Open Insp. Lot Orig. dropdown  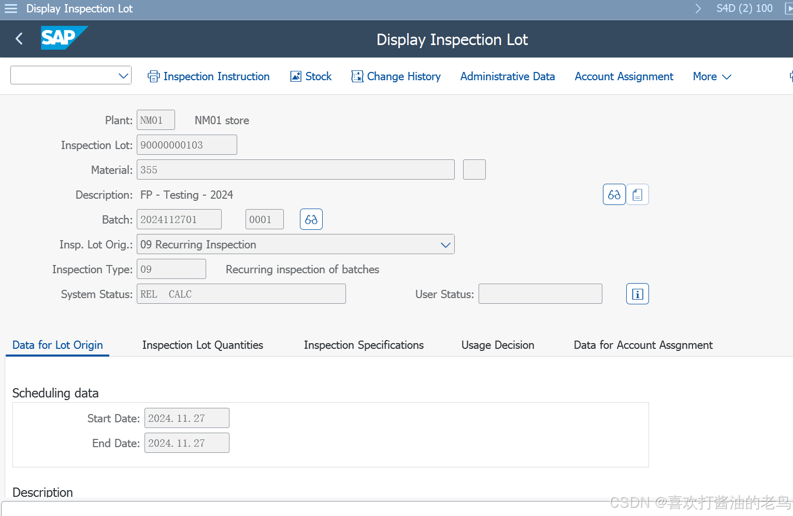coord(445,245)
